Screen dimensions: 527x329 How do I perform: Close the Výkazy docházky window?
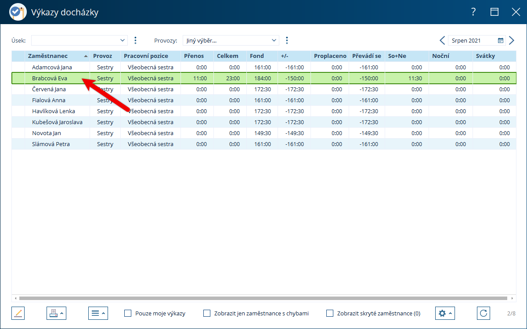click(x=516, y=12)
